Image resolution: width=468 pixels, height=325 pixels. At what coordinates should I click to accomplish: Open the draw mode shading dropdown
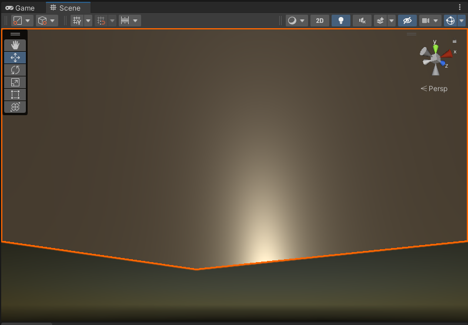pyautogui.click(x=296, y=21)
